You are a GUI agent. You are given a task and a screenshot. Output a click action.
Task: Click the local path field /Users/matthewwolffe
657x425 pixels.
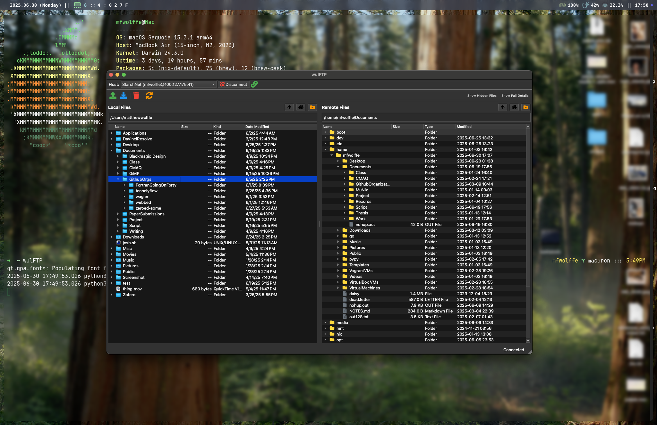click(212, 117)
